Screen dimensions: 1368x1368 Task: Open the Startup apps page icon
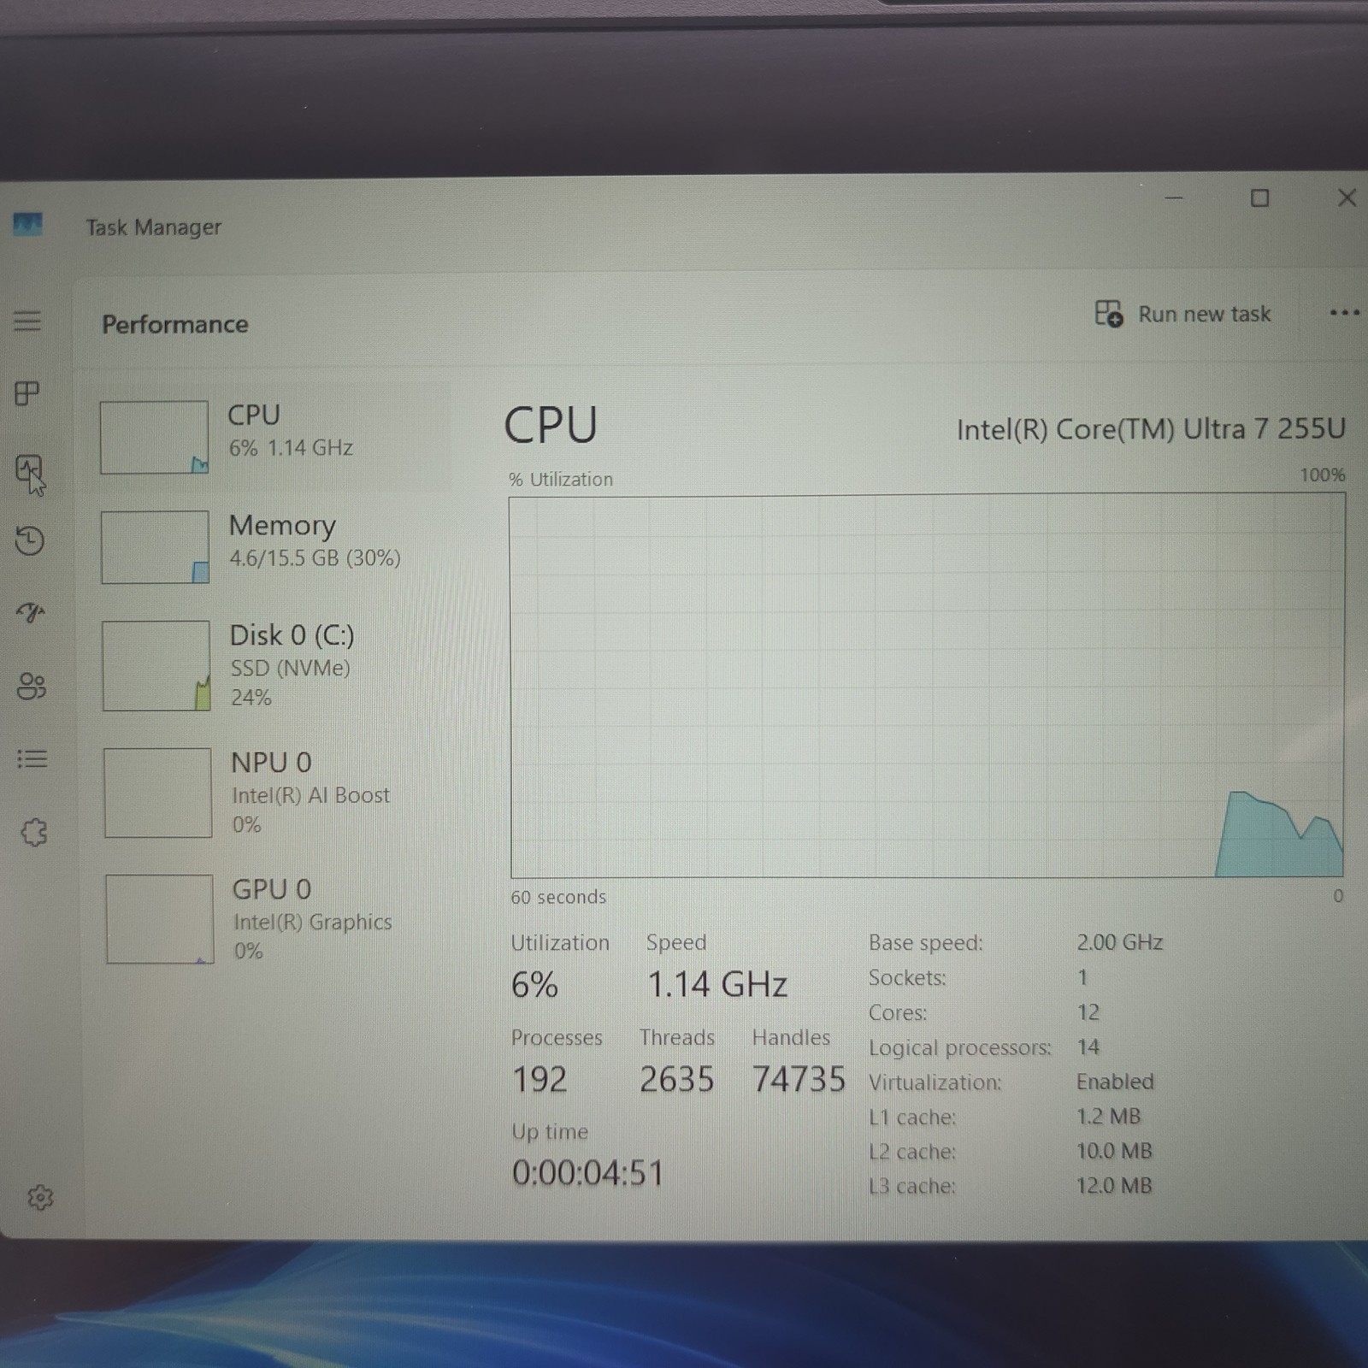[31, 612]
